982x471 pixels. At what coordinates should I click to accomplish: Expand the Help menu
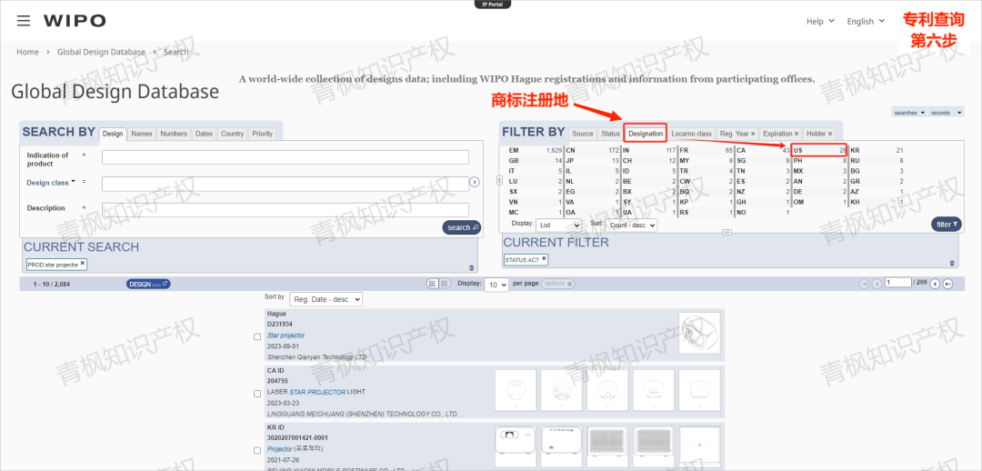point(820,21)
